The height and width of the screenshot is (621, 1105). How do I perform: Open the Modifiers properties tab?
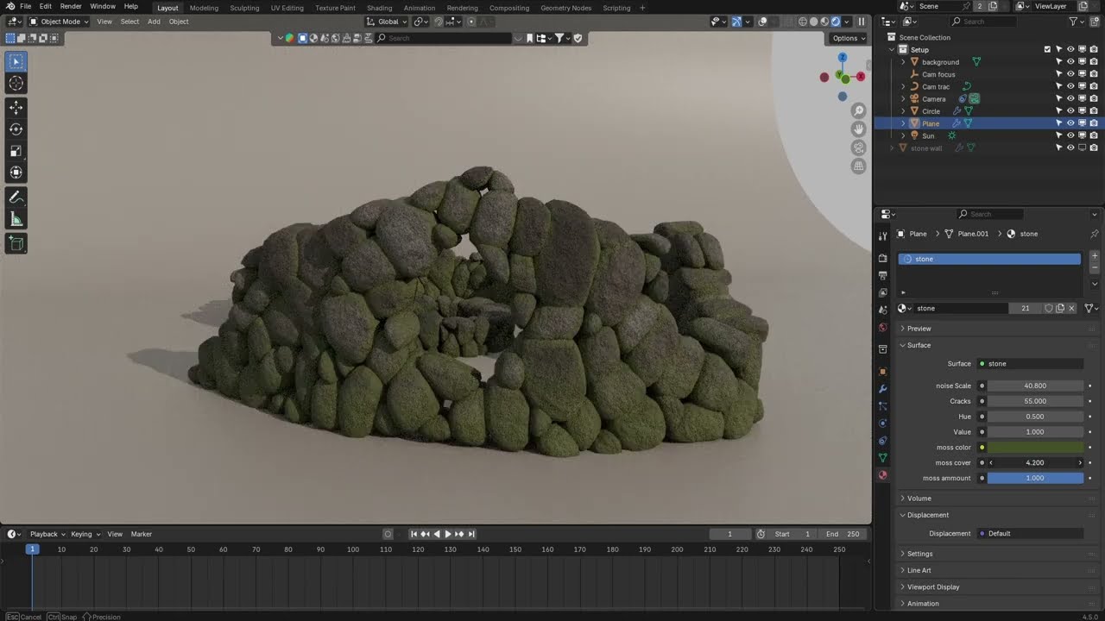click(x=882, y=389)
